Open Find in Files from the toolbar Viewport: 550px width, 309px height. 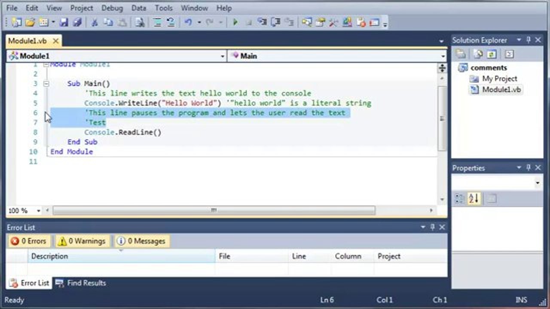coord(139,22)
